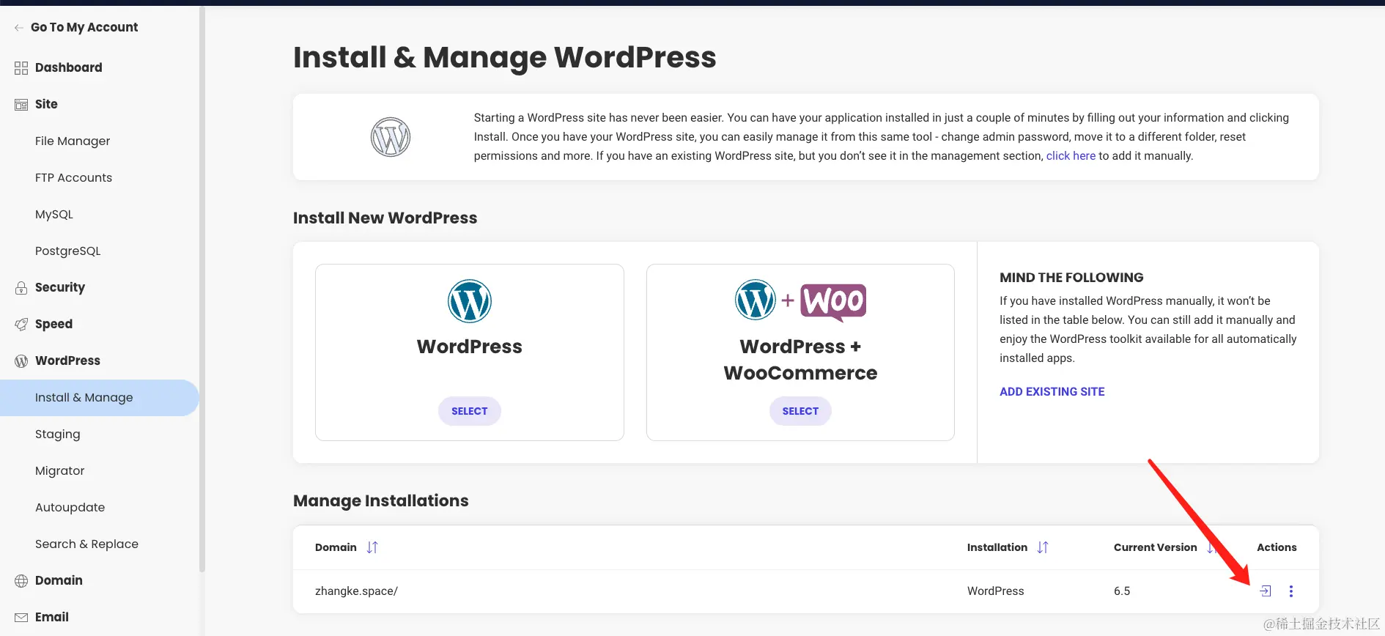Viewport: 1385px width, 636px height.
Task: Sort by Installation column arrows
Action: (1043, 547)
